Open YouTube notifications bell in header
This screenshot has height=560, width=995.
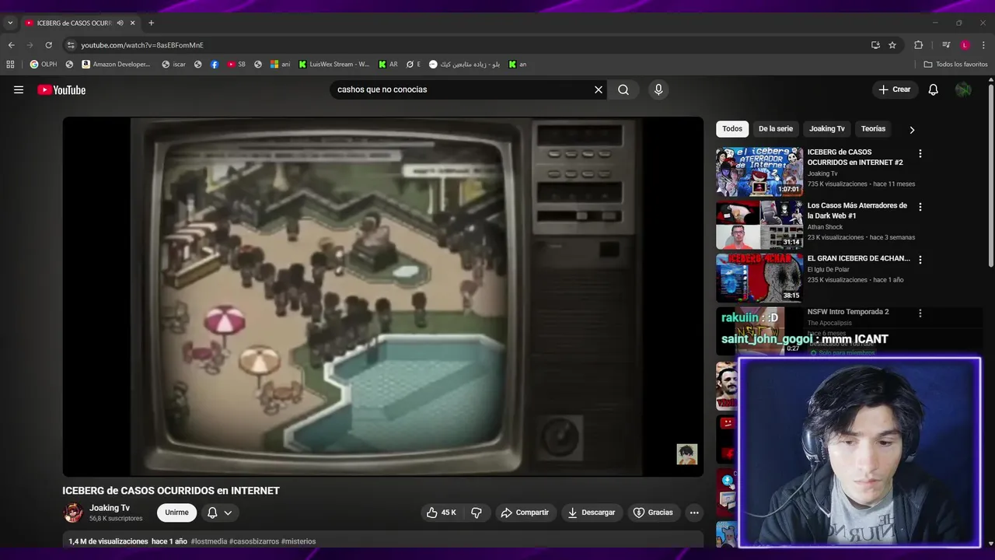click(934, 89)
